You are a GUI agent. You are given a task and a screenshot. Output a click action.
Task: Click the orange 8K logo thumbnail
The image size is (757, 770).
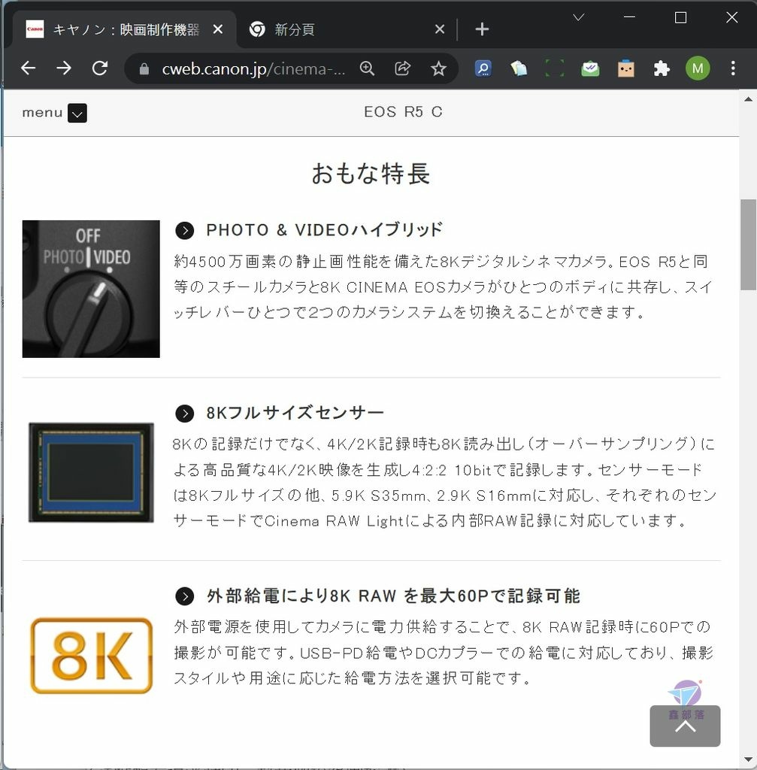[x=91, y=655]
